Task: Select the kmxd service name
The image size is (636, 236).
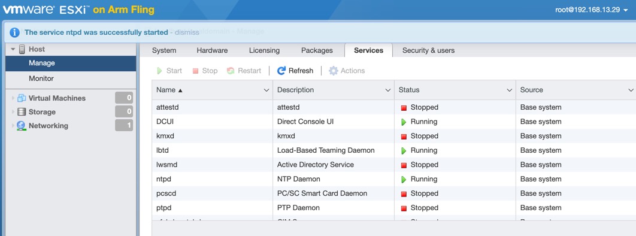Action: [x=165, y=136]
